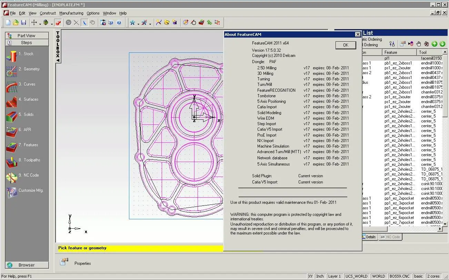Select the pan/move crosshair tool
Viewport: 449px width, 280px height.
click(x=34, y=23)
